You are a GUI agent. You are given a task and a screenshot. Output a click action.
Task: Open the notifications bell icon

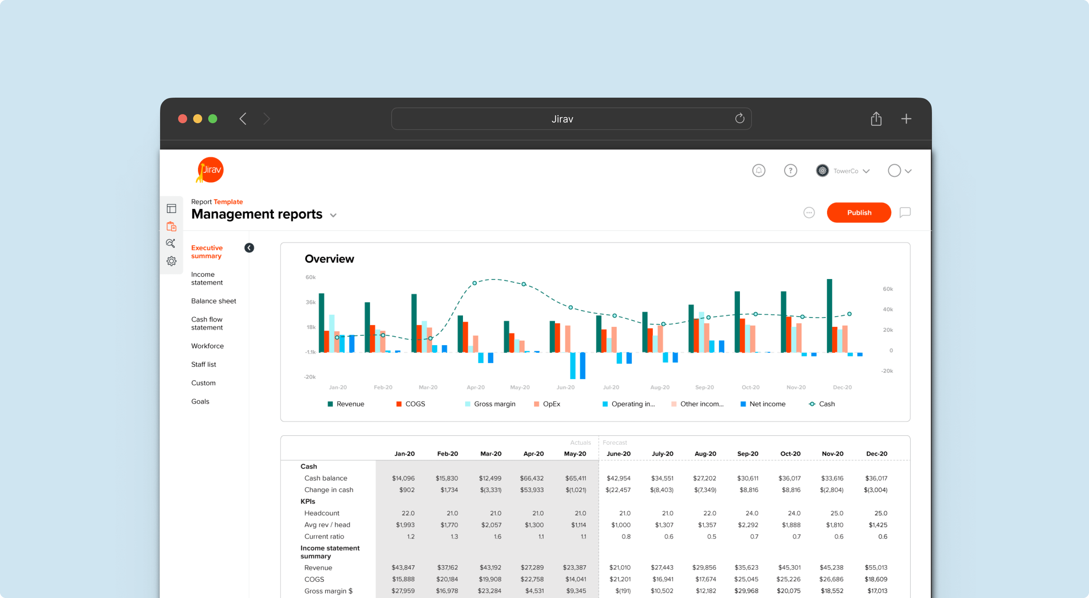(x=758, y=171)
